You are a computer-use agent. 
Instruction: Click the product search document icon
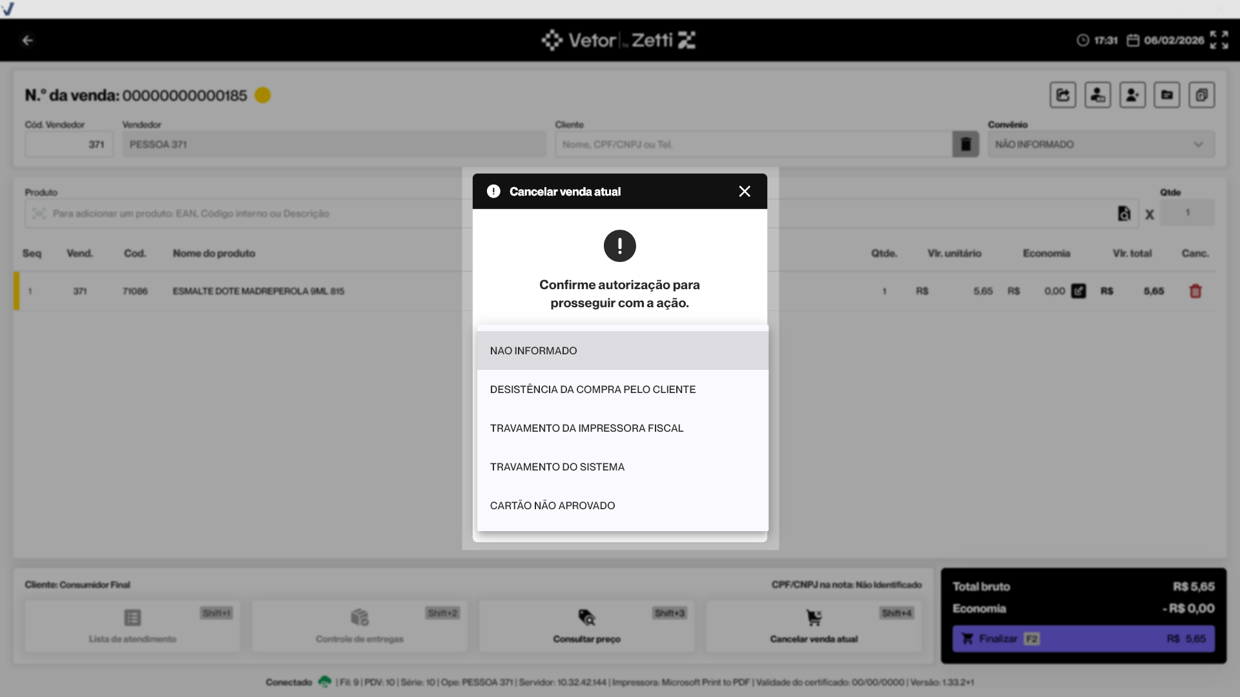[1124, 214]
